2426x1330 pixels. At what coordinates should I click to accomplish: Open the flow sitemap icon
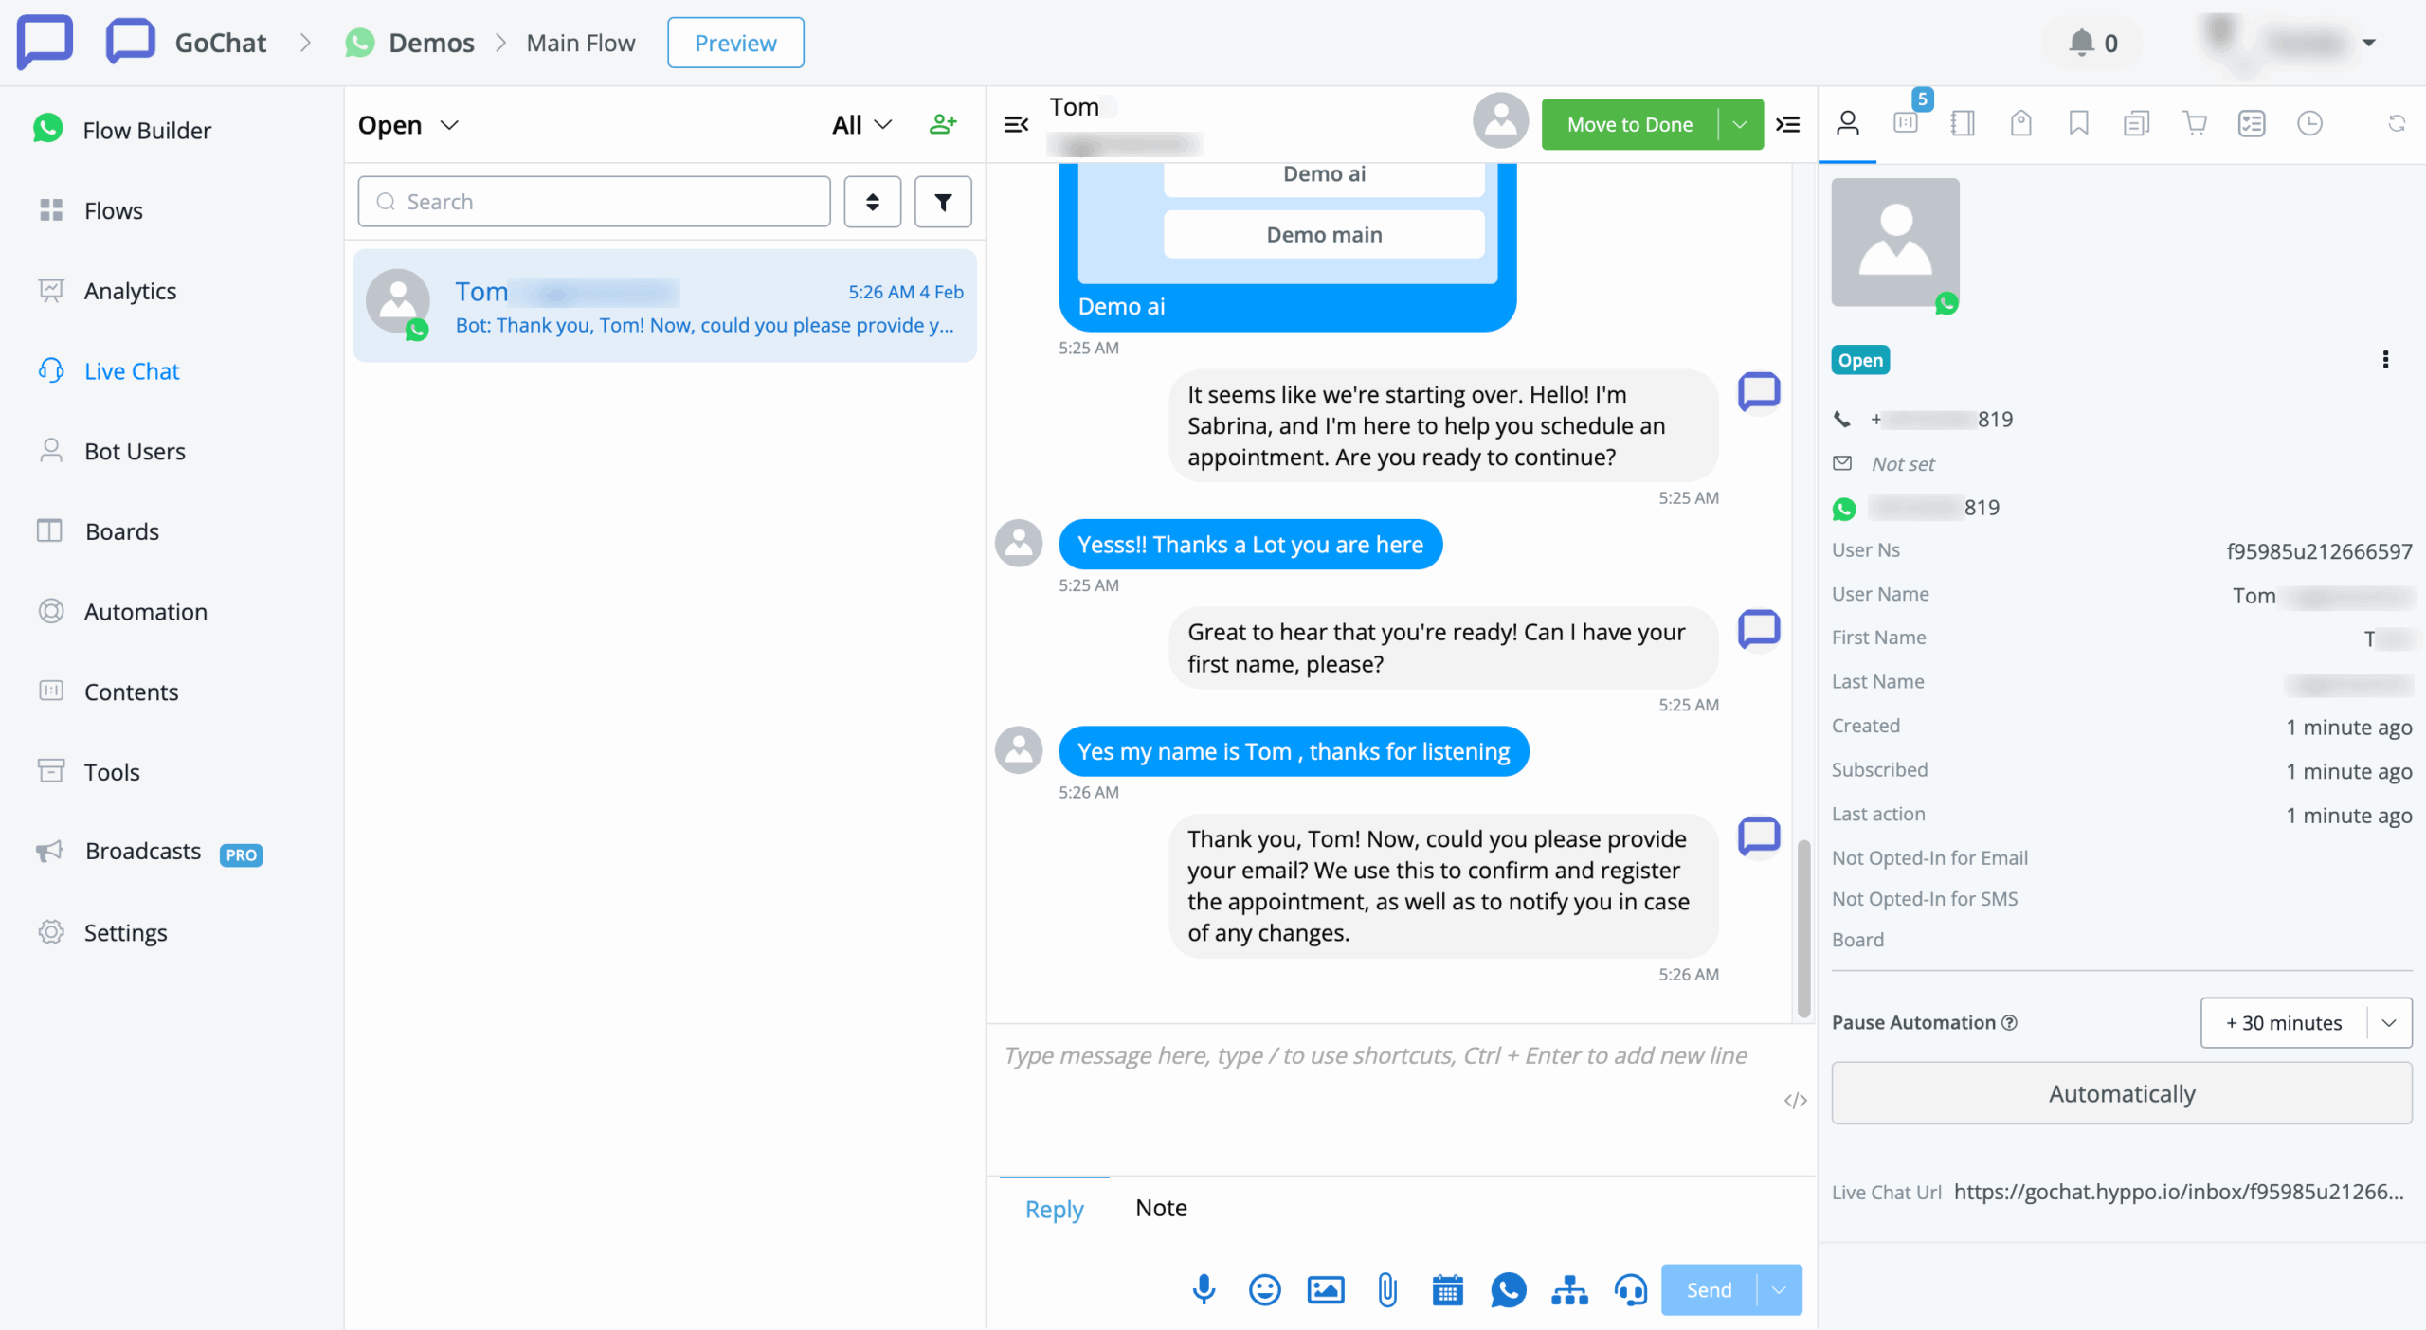pyautogui.click(x=1569, y=1289)
